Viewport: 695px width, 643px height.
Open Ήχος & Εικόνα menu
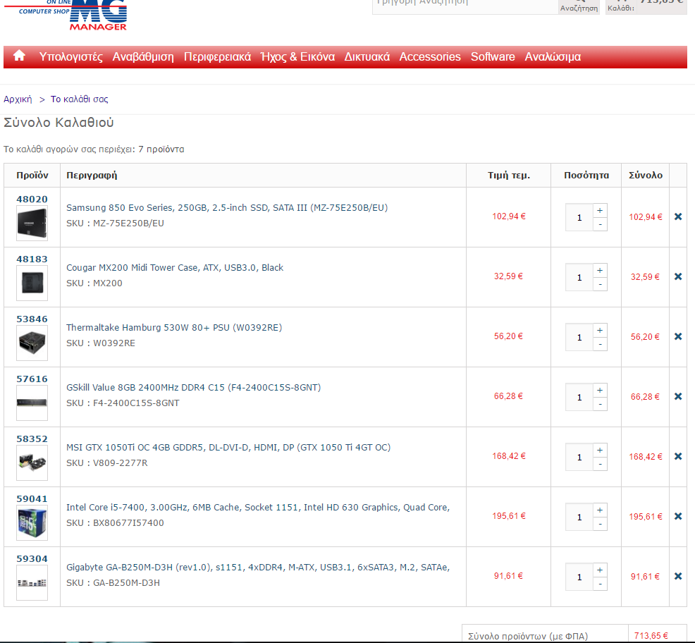[298, 57]
